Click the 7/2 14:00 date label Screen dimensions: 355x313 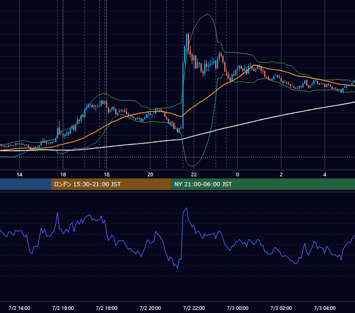point(19,308)
